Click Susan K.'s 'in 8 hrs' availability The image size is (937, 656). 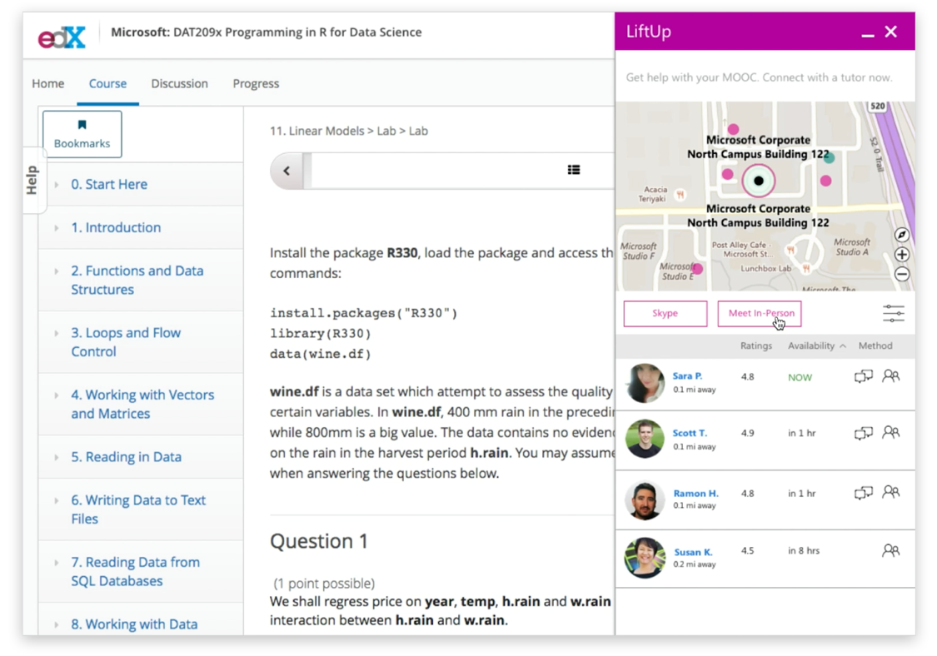click(804, 551)
